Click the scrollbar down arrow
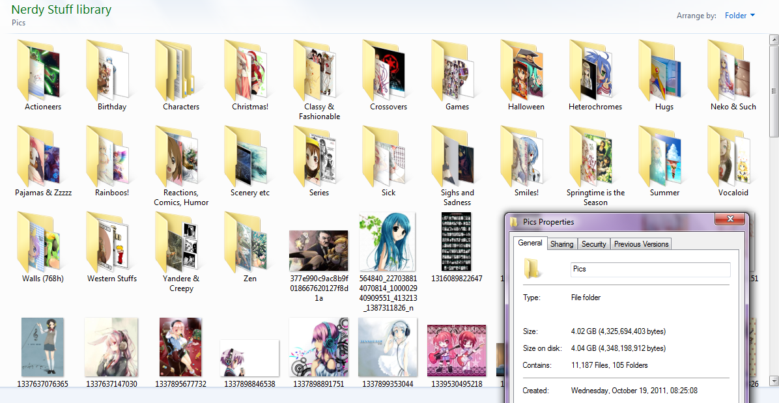Viewport: 779px width, 403px height. click(774, 381)
